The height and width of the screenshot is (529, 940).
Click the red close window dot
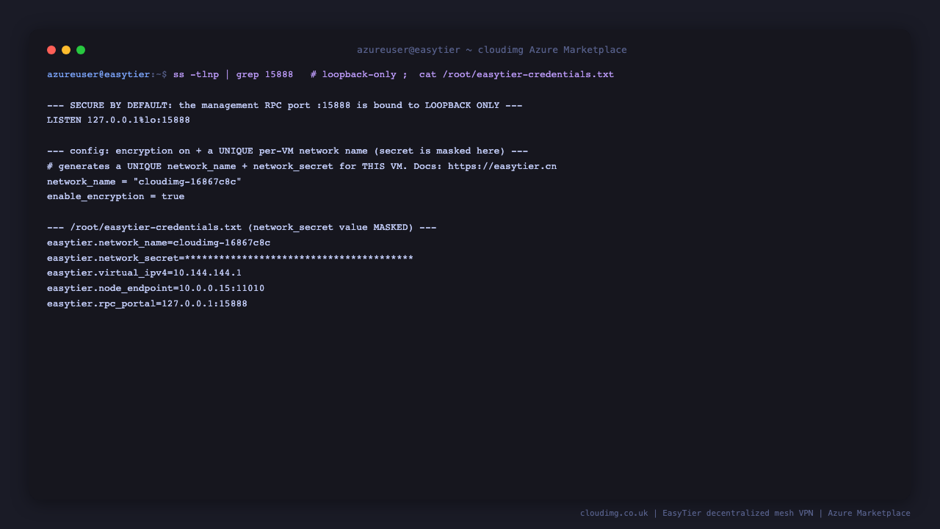click(x=51, y=50)
